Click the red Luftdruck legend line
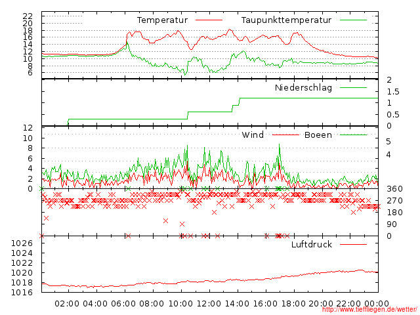This screenshot has width=420, height=315. (353, 244)
